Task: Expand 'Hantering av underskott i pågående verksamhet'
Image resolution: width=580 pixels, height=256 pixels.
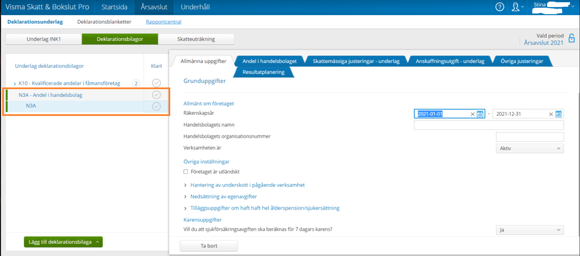Action: pyautogui.click(x=247, y=185)
